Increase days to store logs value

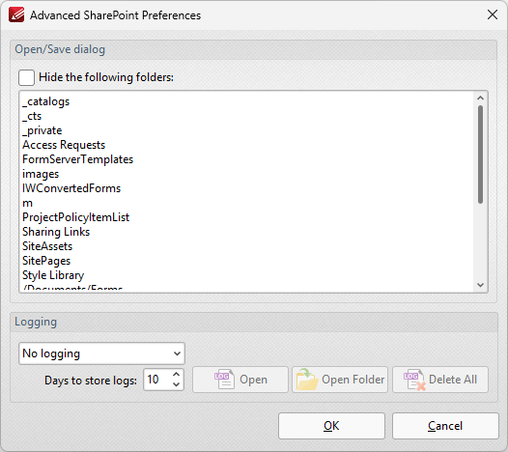coord(176,374)
